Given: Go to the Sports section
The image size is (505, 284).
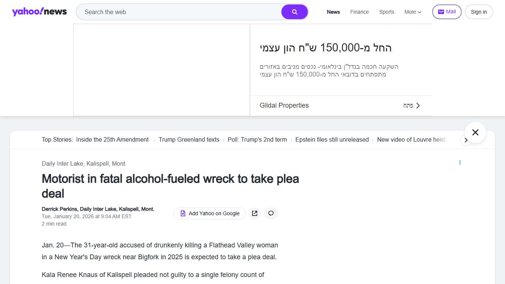Looking at the screenshot, I should (386, 12).
